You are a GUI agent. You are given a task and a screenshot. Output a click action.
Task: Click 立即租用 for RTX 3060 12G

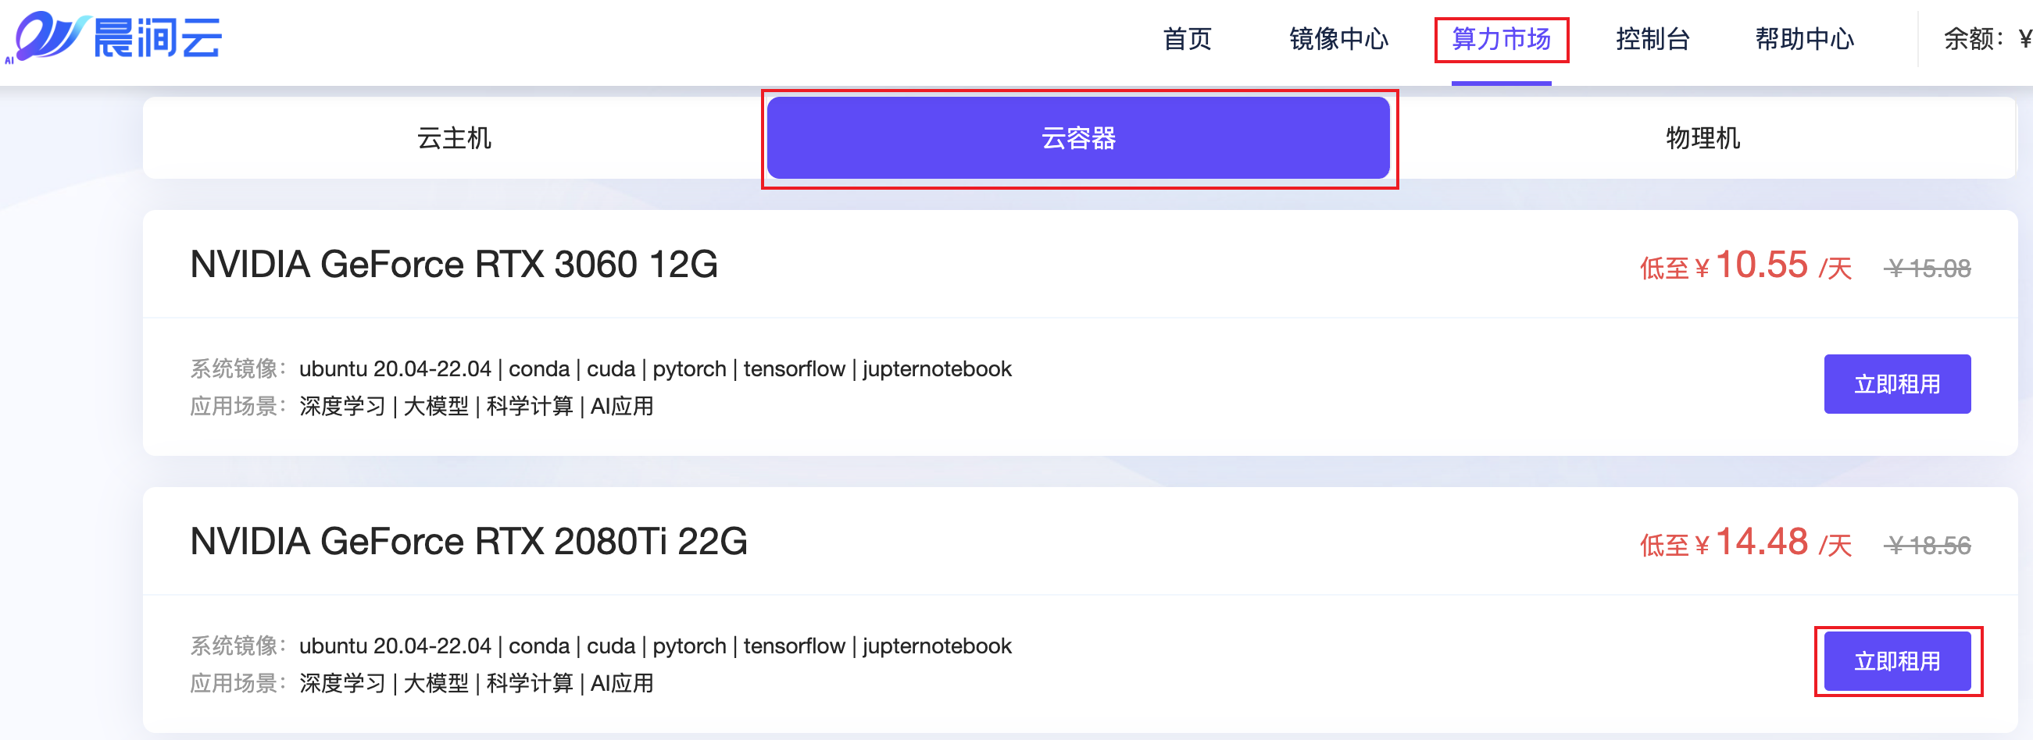(x=1897, y=384)
